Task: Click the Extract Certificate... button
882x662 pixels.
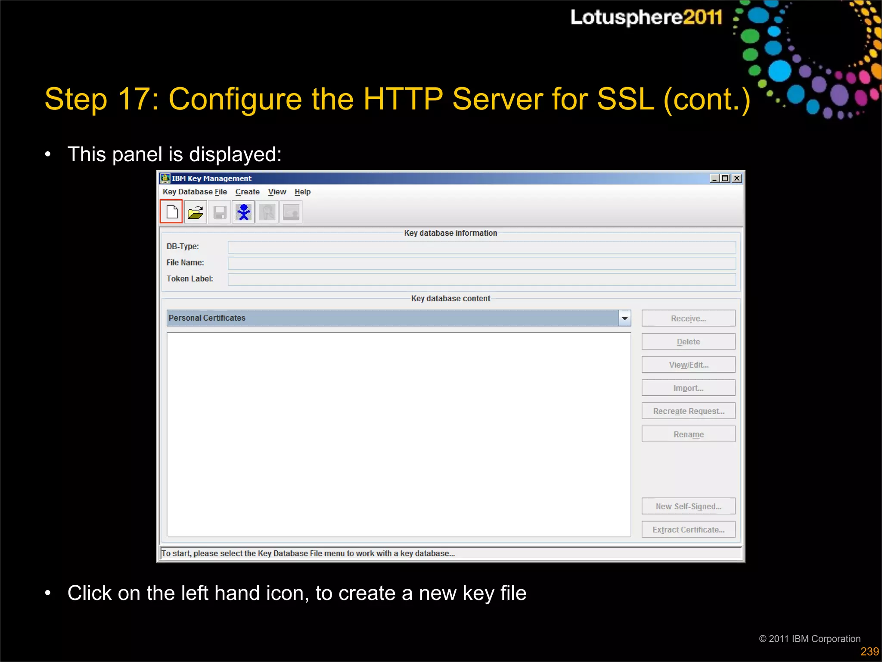Action: [x=688, y=530]
